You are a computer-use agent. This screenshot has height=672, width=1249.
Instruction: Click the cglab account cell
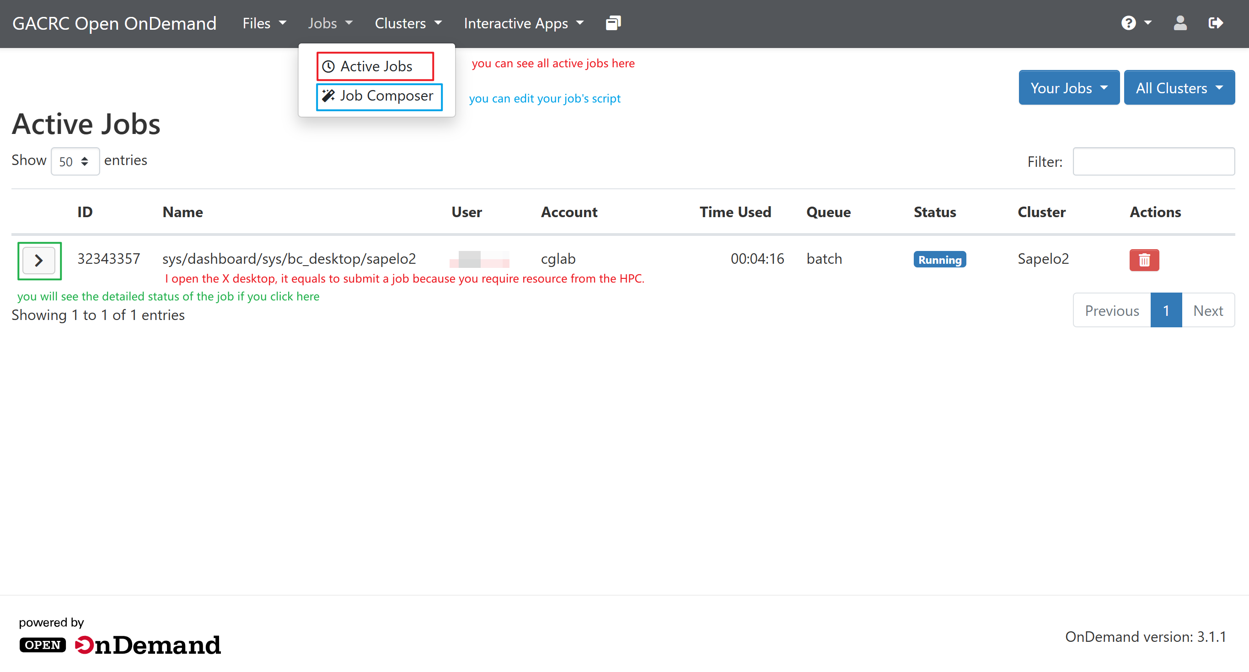tap(558, 259)
